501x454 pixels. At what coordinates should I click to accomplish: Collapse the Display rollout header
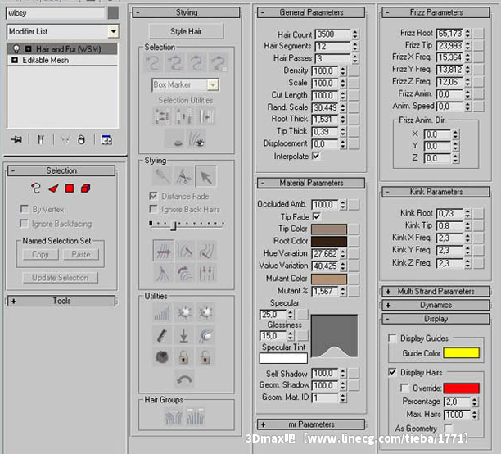point(436,319)
